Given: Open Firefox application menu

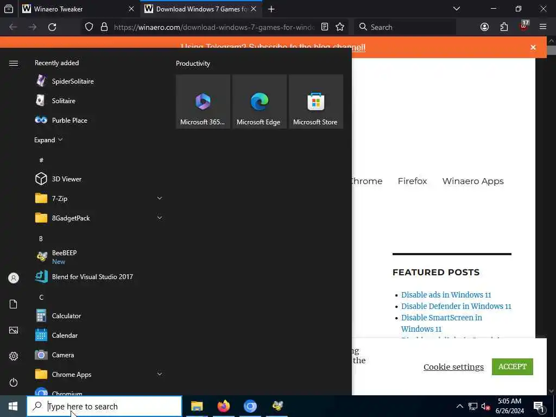Looking at the screenshot, I should [543, 27].
